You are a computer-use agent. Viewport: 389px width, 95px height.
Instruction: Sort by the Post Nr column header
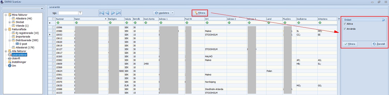click(194, 19)
